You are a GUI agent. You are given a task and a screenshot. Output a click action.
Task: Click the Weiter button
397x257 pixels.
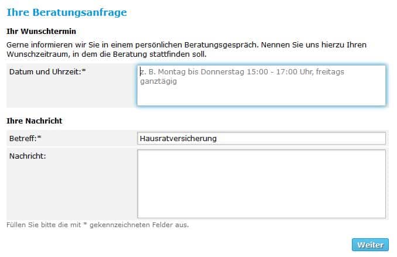pyautogui.click(x=370, y=245)
